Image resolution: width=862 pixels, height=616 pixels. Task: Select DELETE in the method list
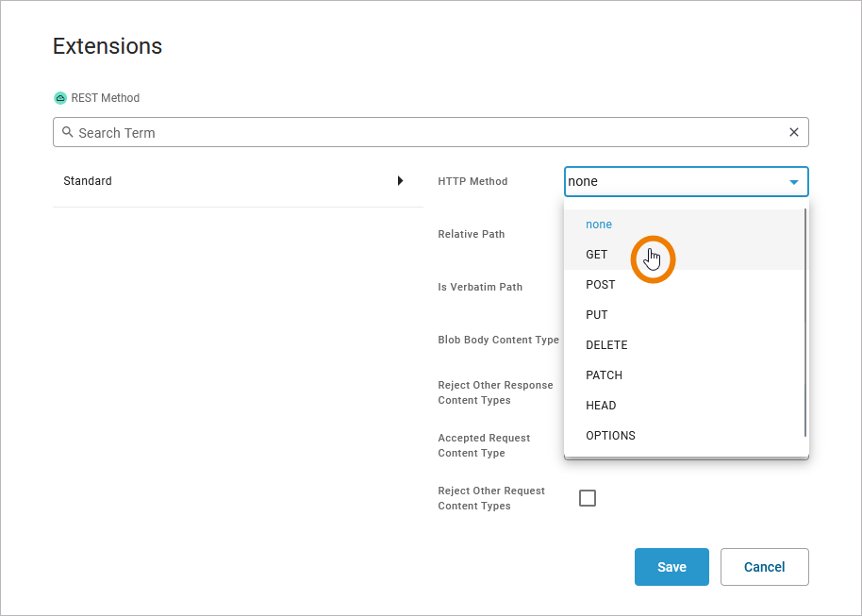tap(606, 345)
